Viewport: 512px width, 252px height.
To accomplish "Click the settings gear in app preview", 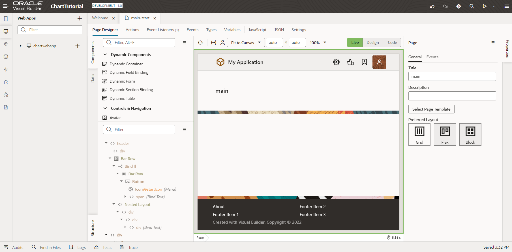I will point(336,62).
